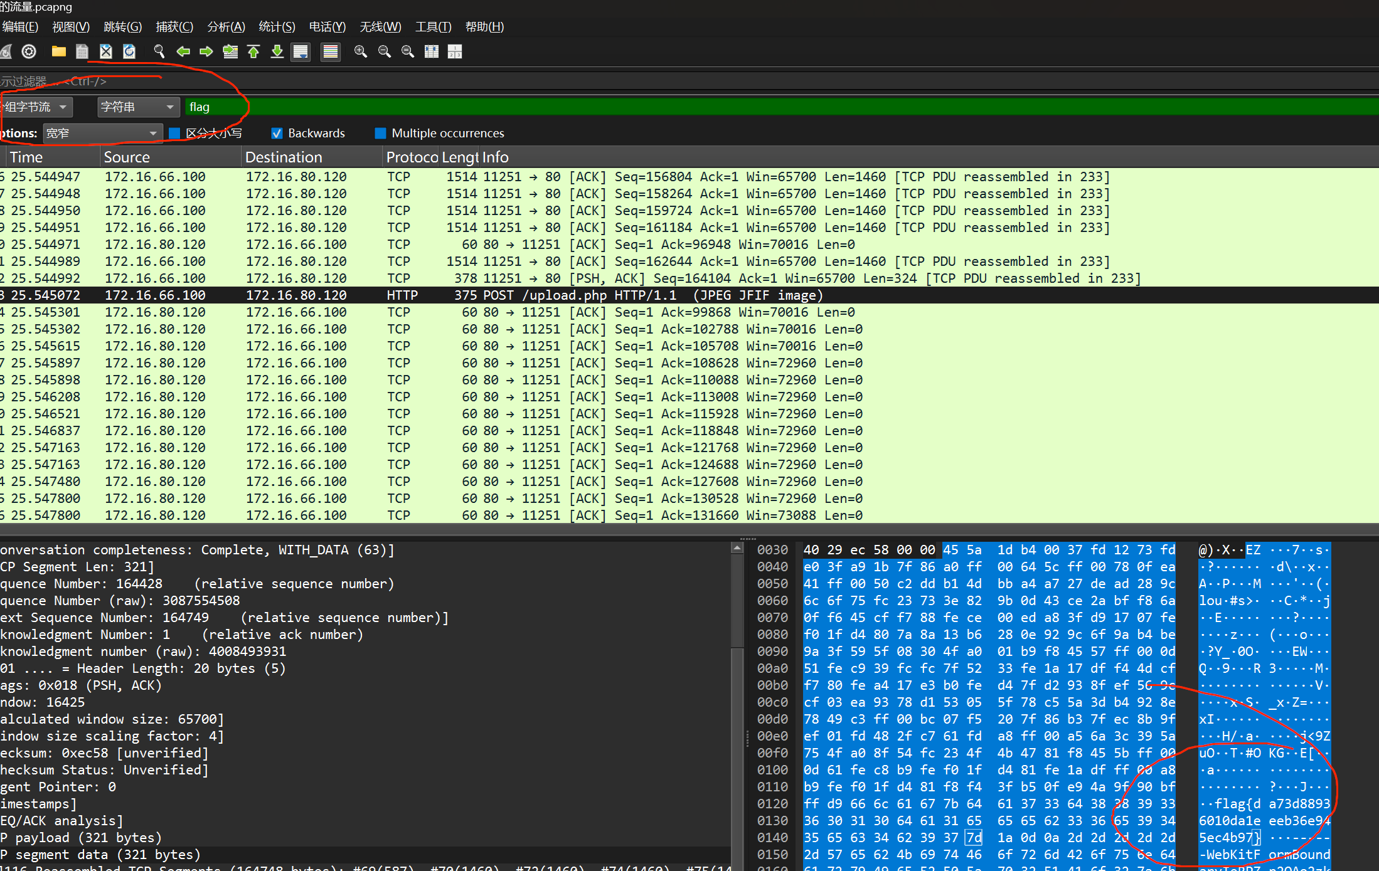Open the 统计(S) menu

click(x=277, y=27)
